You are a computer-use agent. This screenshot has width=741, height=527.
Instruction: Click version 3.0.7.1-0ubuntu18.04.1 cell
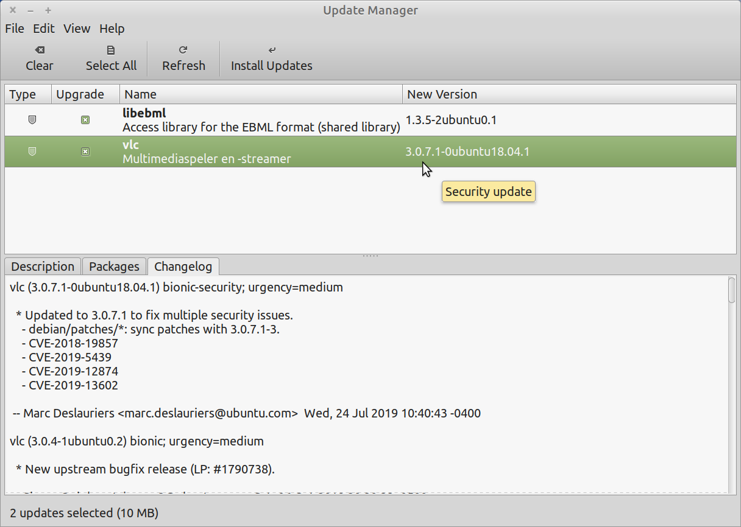click(x=467, y=152)
